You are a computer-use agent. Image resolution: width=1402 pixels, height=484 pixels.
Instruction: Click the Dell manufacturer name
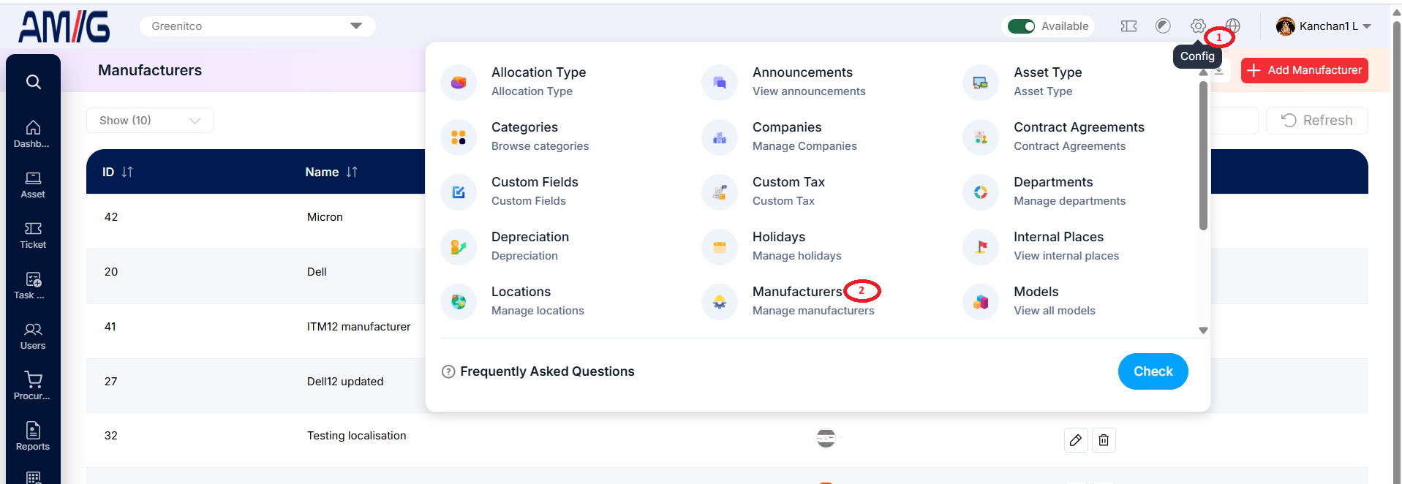click(317, 272)
